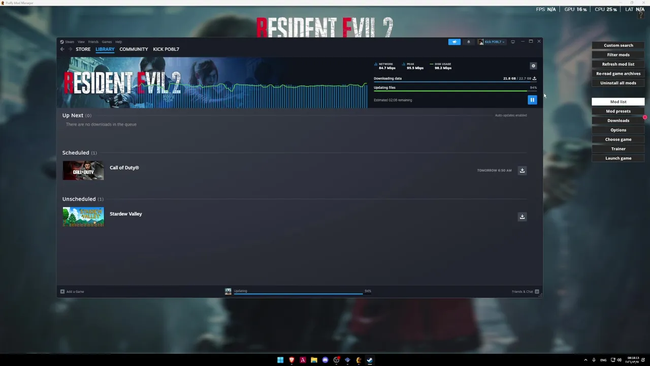Click the Fluffy Mod Manager taskbar icon
Viewport: 650px width, 366px height.
point(359,360)
